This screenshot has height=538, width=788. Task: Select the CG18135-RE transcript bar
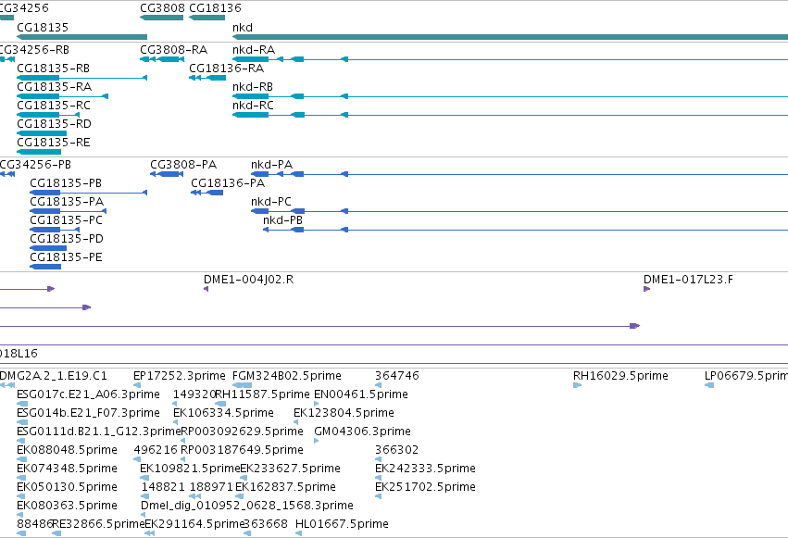pos(39,152)
